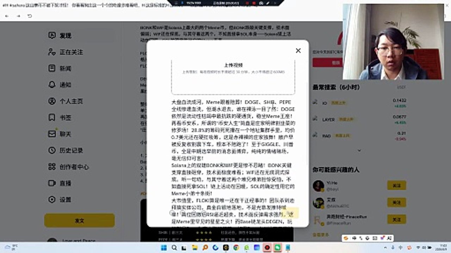Click the LAYER price 0.0677
This screenshot has width=451, height=253.
399,117
